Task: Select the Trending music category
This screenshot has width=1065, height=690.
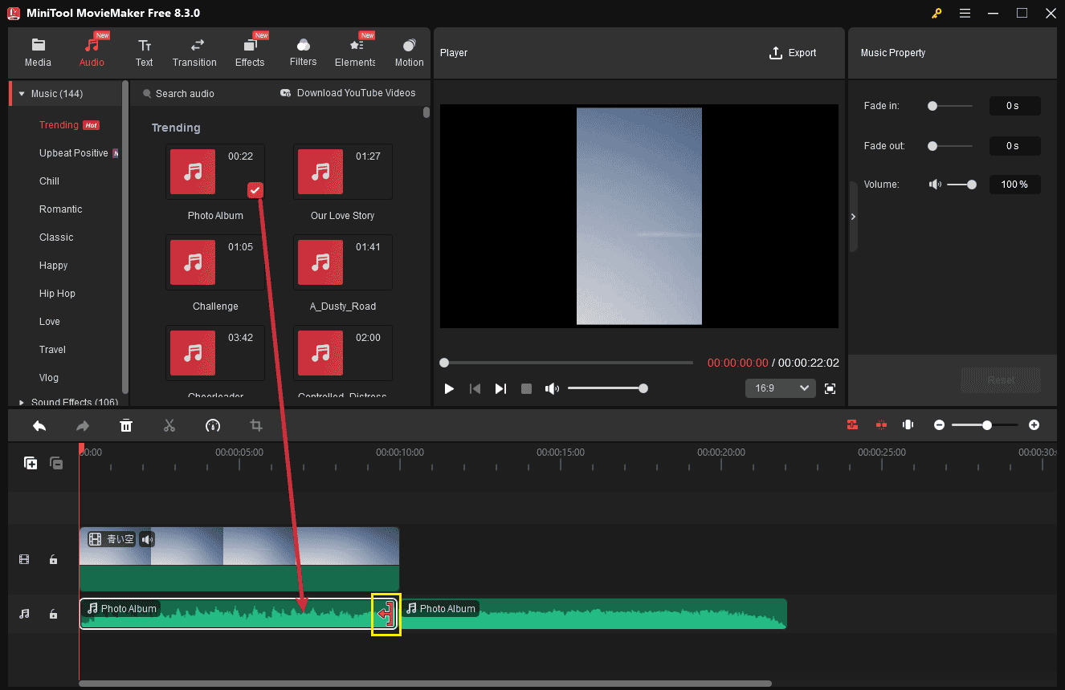Action: [59, 125]
